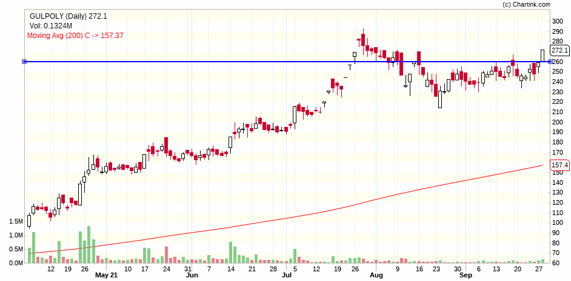Click the 280 price axis label
Screen dimensions: 571x281
(x=558, y=42)
